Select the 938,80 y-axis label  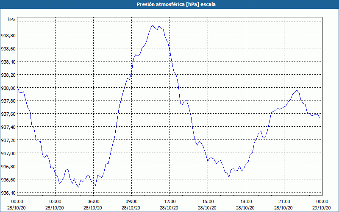coord(8,36)
